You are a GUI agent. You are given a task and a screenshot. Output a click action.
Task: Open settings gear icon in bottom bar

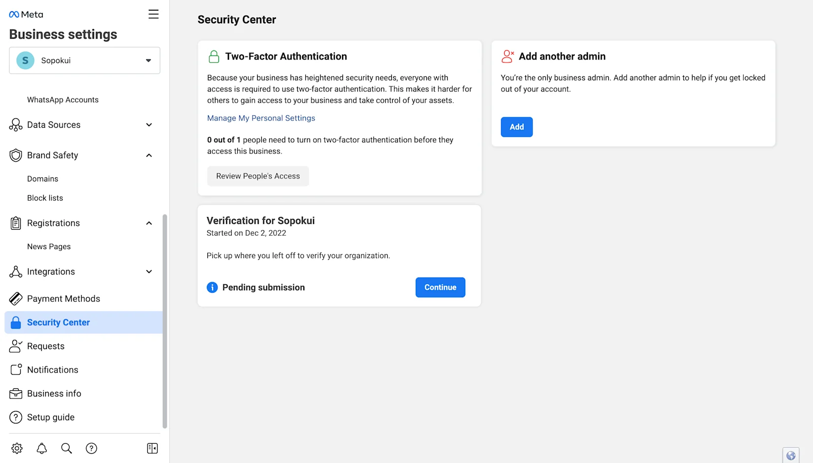(x=17, y=448)
